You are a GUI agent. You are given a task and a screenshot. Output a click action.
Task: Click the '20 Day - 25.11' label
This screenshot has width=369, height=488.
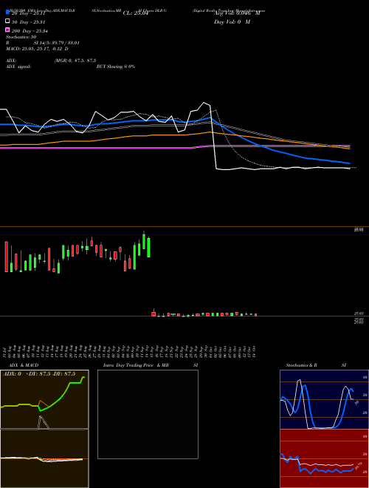[x=29, y=13]
